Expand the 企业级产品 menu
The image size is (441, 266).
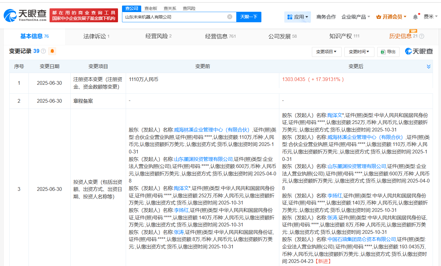(356, 17)
